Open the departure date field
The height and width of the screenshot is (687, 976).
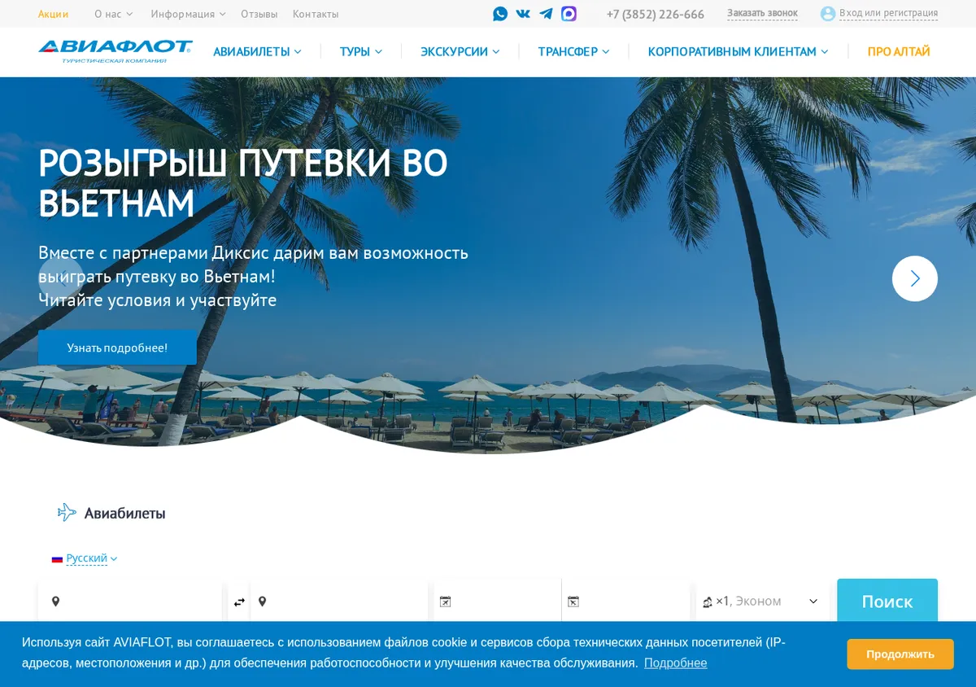(x=498, y=602)
